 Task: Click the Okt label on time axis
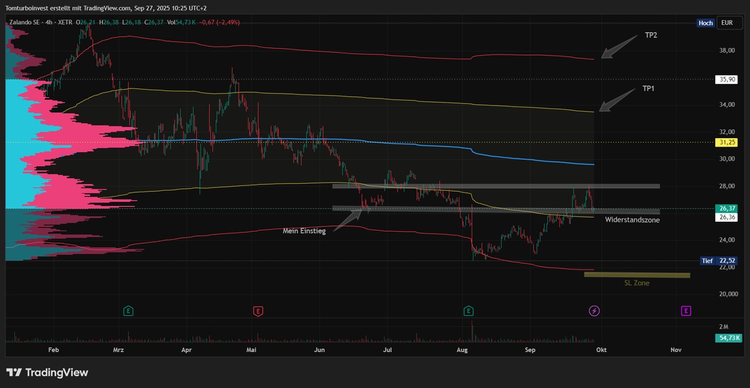coord(601,350)
